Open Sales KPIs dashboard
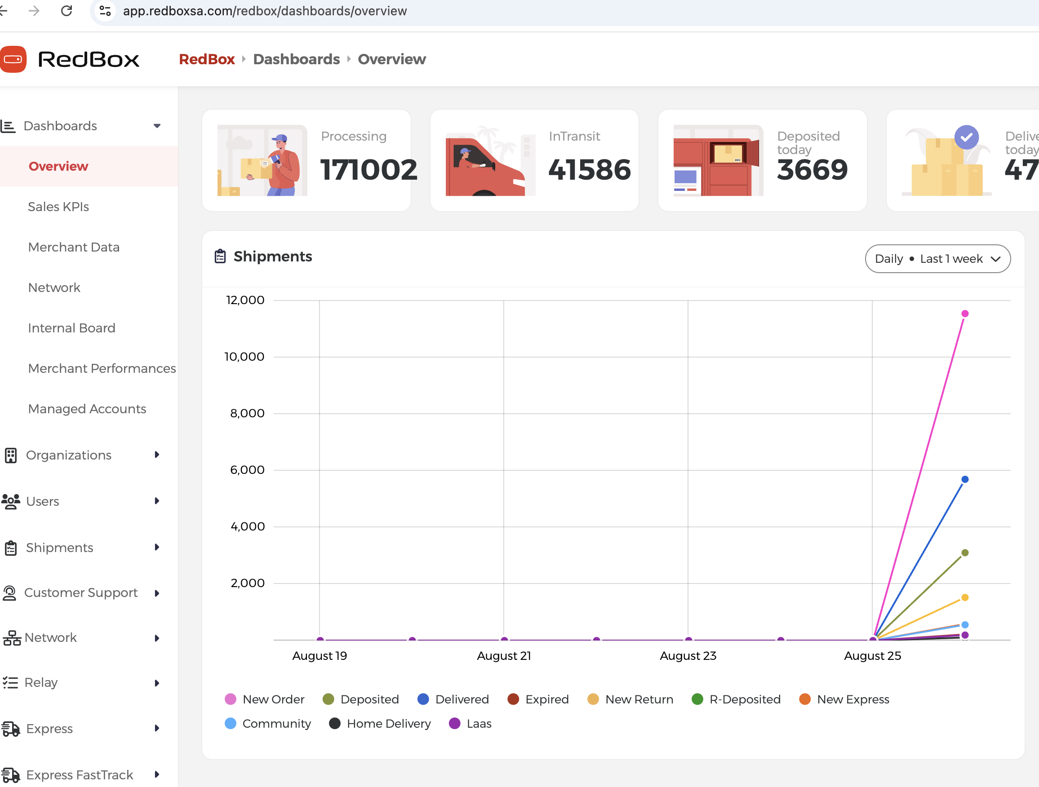 58,207
